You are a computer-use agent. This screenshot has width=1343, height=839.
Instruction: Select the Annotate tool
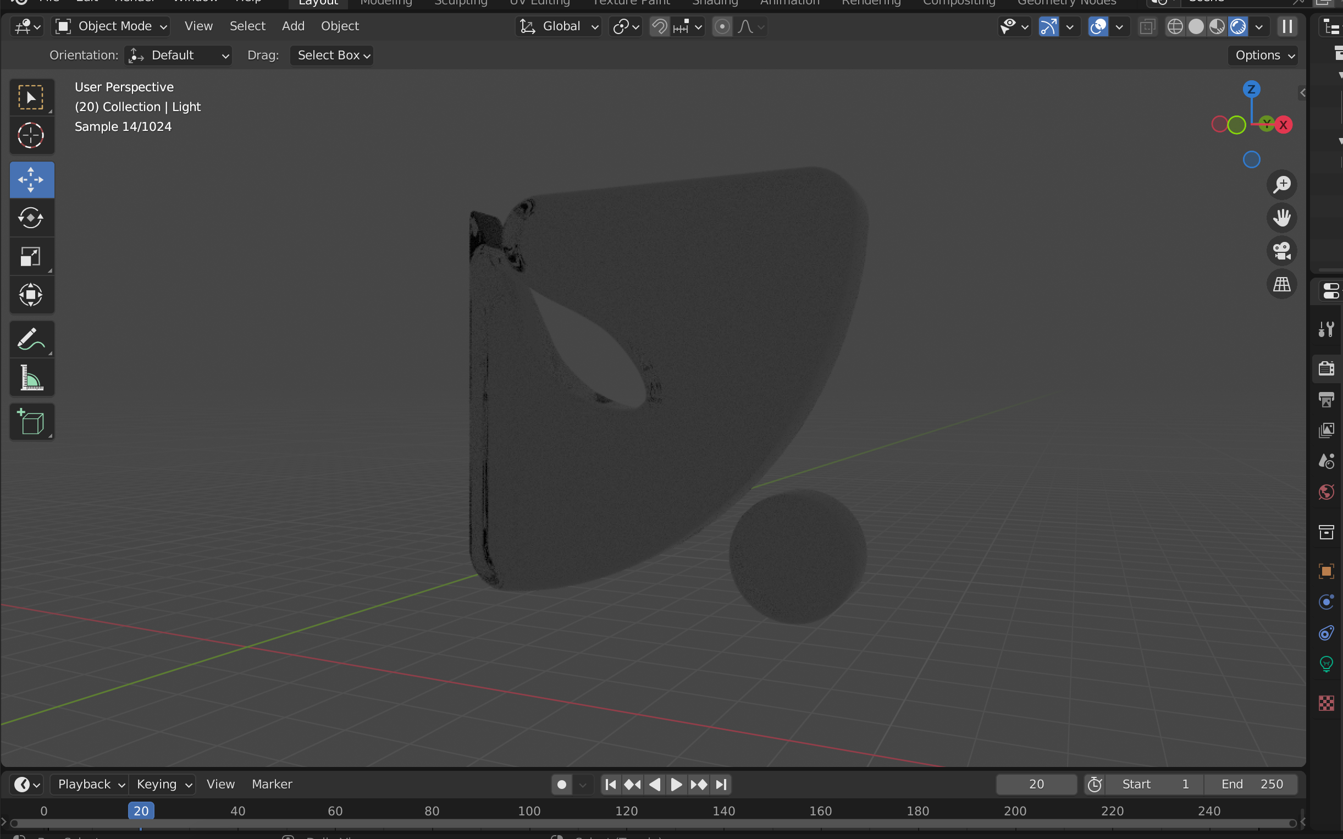click(32, 339)
